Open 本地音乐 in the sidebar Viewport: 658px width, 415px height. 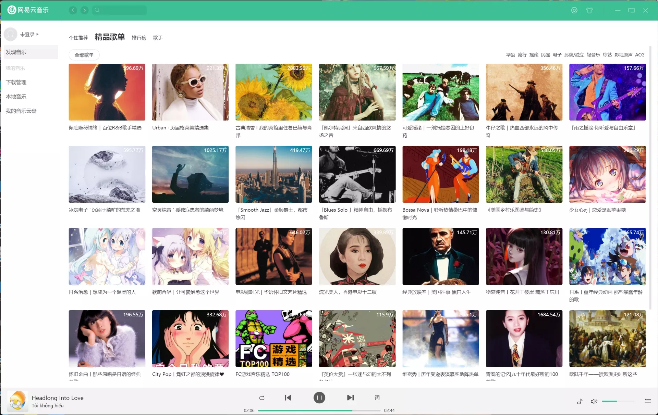click(16, 97)
